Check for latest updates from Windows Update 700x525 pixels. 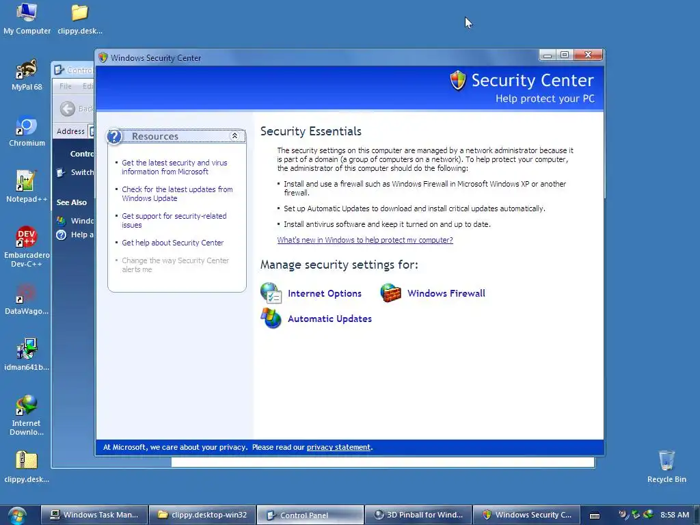[177, 193]
